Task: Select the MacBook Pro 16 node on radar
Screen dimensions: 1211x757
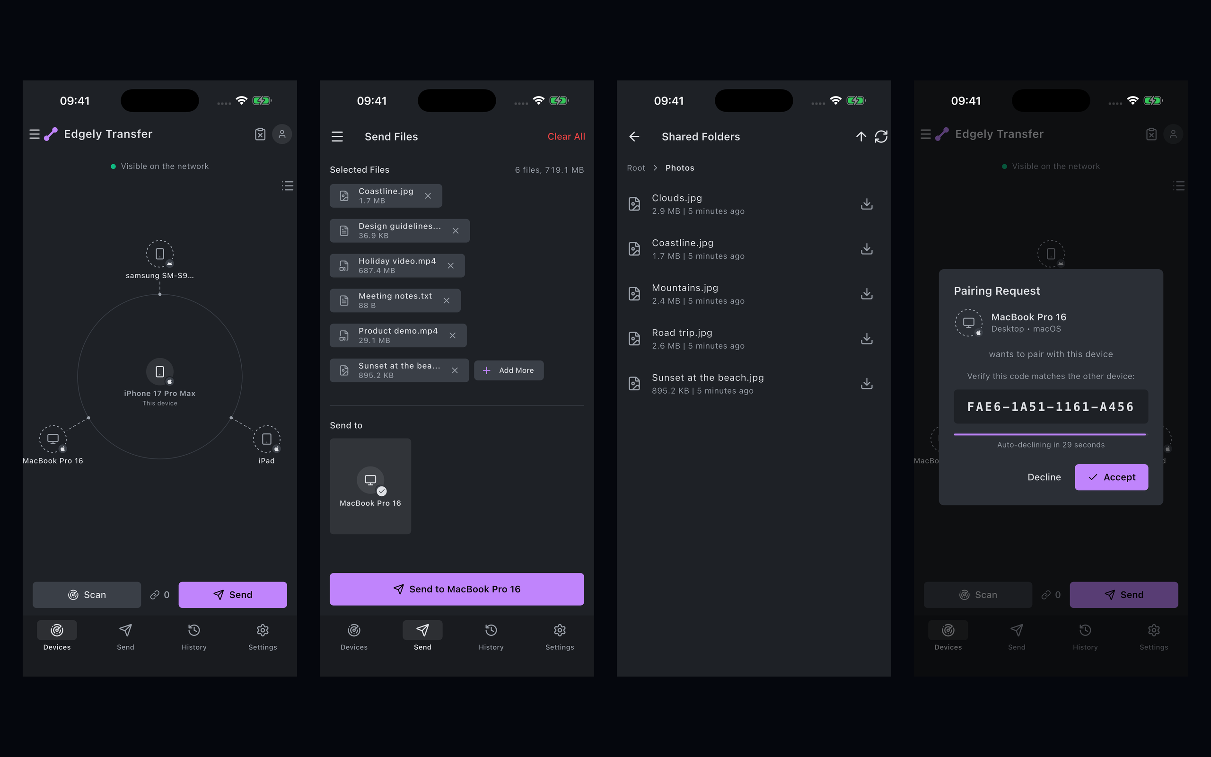Action: coord(53,445)
